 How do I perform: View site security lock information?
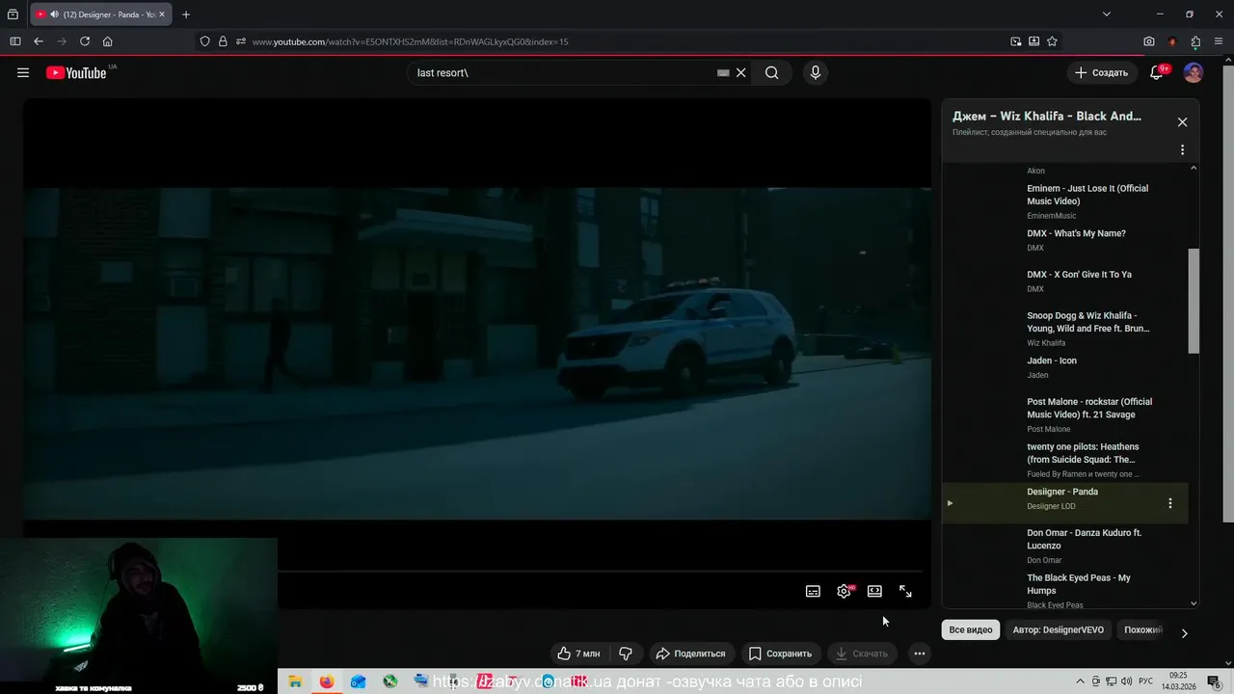(223, 41)
